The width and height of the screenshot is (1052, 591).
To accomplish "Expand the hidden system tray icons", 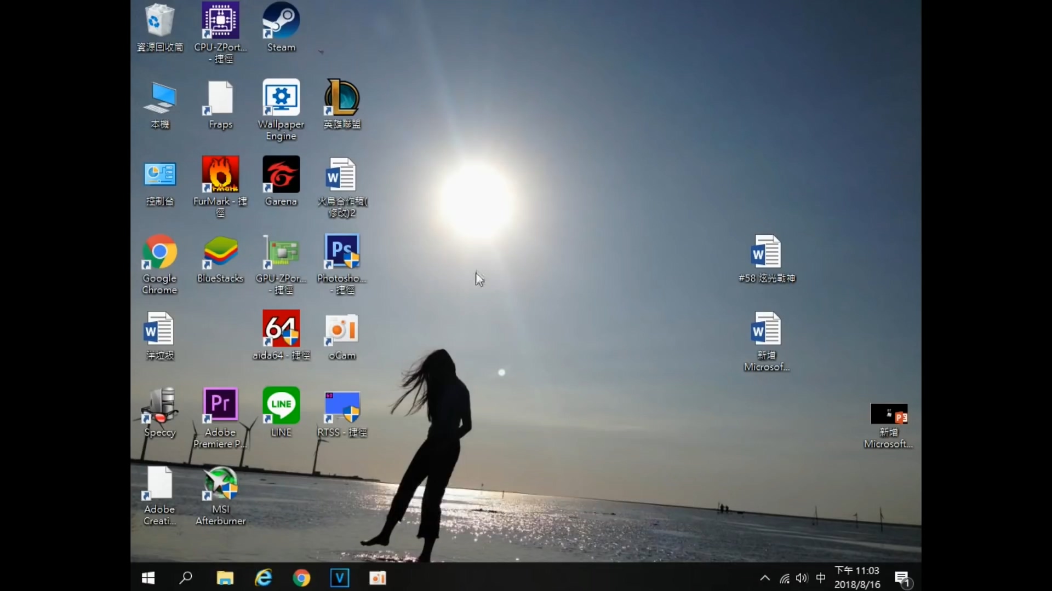I will click(765, 578).
